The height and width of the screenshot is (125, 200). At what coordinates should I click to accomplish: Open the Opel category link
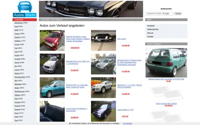[x=16, y=99]
